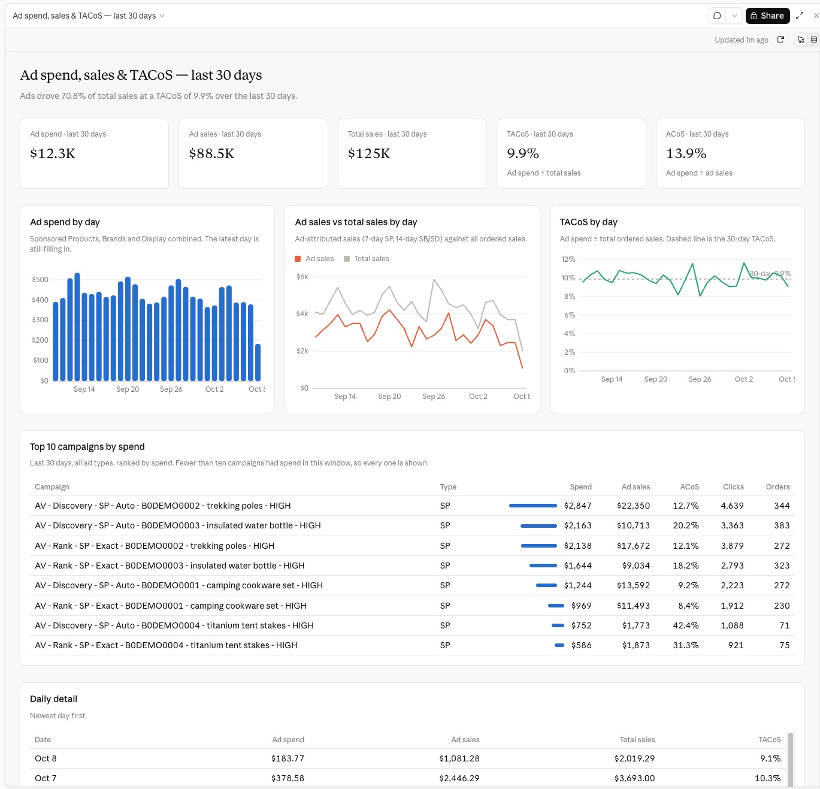Select the Rank Exact camping cookware set campaign
Image resolution: width=820 pixels, height=789 pixels.
(x=412, y=606)
